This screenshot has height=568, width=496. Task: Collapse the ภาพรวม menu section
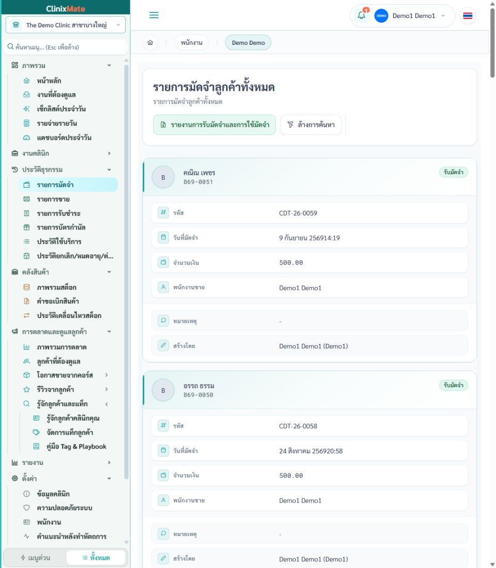109,65
